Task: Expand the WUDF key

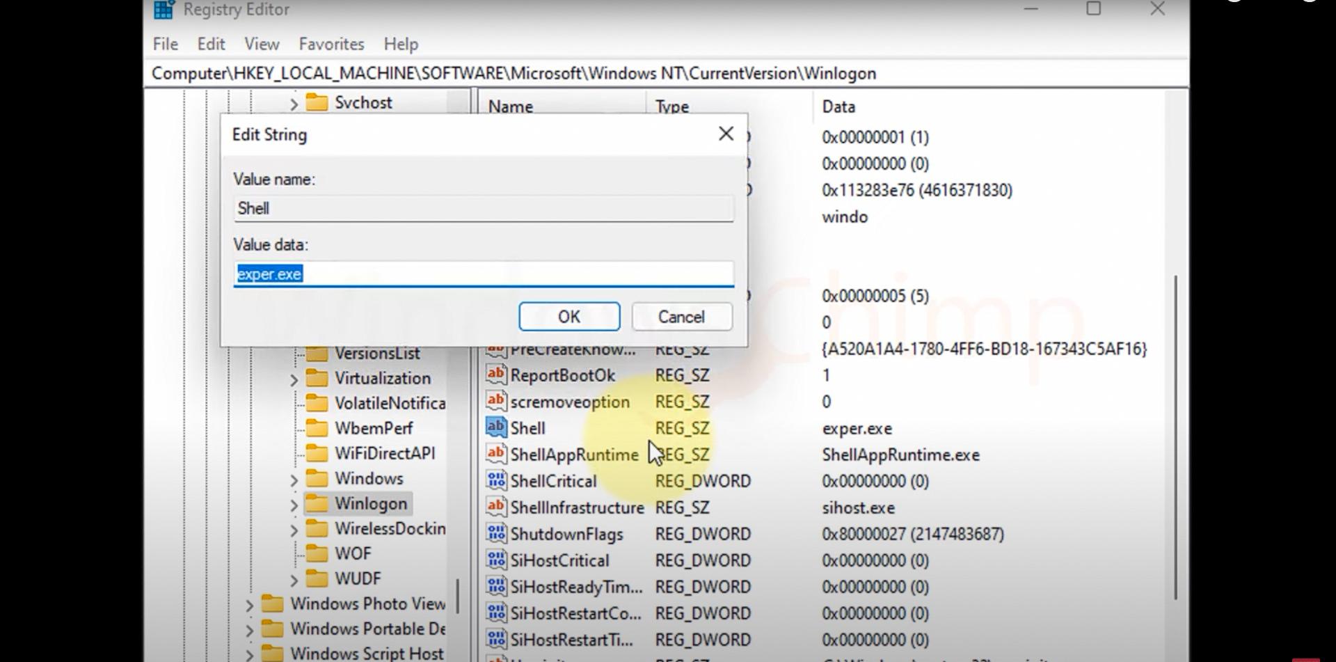Action: point(294,580)
